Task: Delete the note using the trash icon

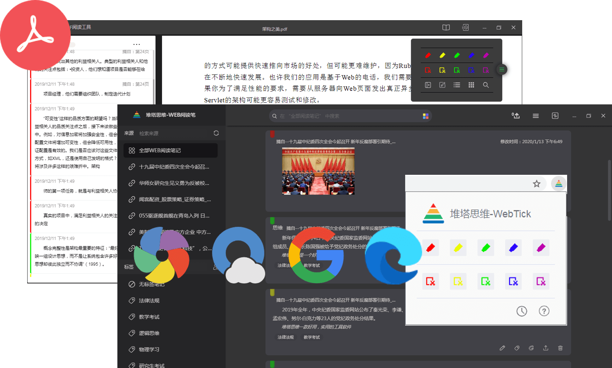Action: (x=560, y=348)
